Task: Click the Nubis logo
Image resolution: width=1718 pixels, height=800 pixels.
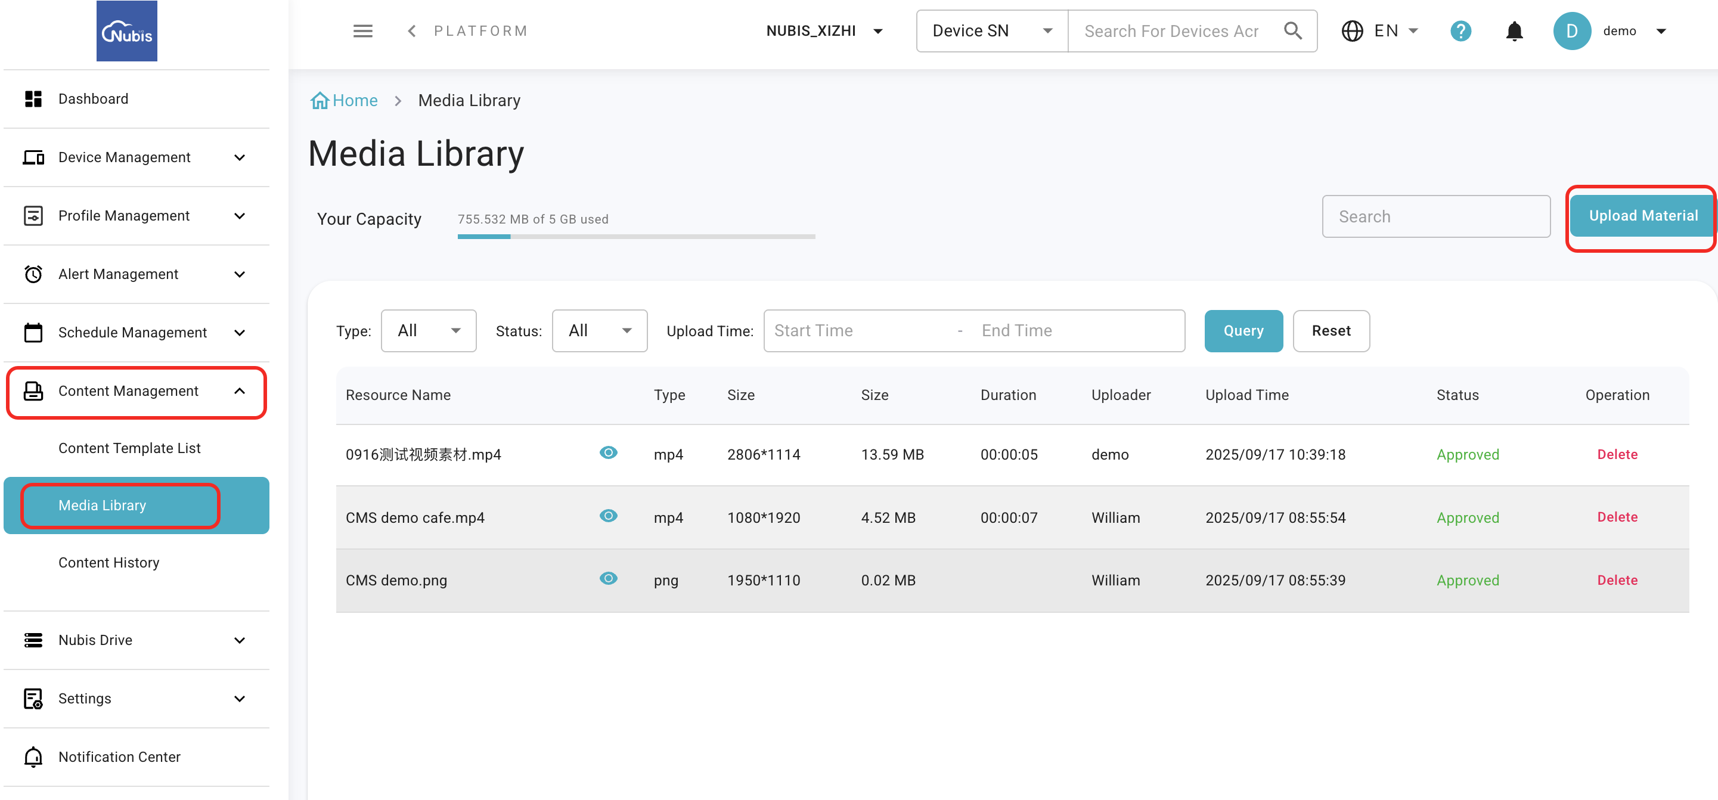Action: tap(127, 30)
